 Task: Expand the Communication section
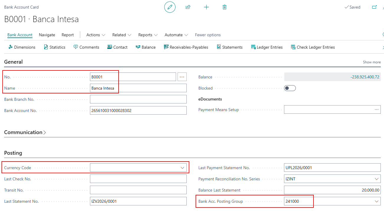25,132
